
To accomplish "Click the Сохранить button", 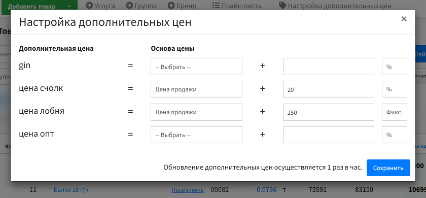I will click(388, 168).
